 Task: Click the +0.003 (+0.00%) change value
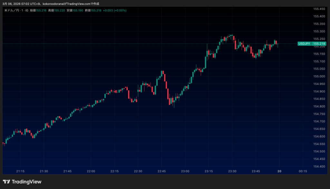click(115, 10)
